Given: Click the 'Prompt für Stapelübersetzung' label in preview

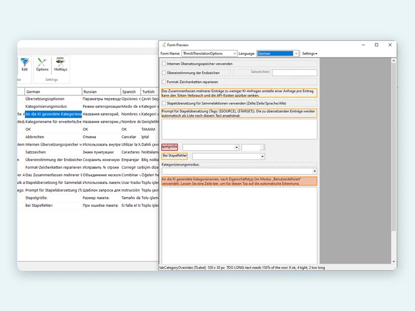Looking at the screenshot, I should coord(239,114).
